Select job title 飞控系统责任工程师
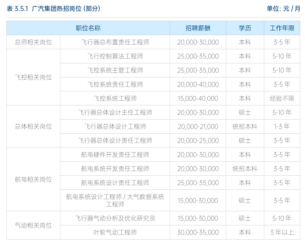 click(115, 84)
